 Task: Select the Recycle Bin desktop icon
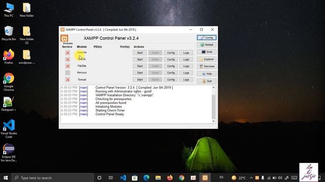click(x=9, y=33)
